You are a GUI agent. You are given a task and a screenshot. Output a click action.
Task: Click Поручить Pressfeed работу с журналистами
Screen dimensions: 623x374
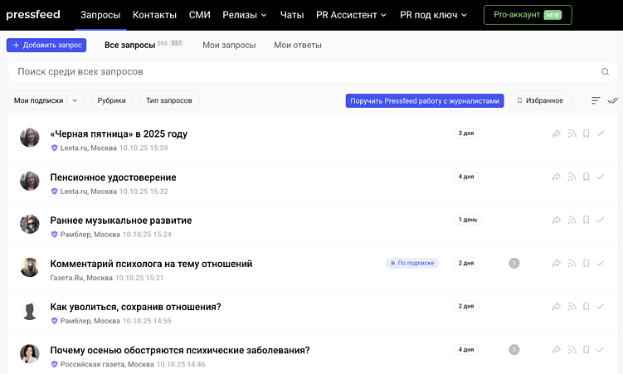(425, 101)
